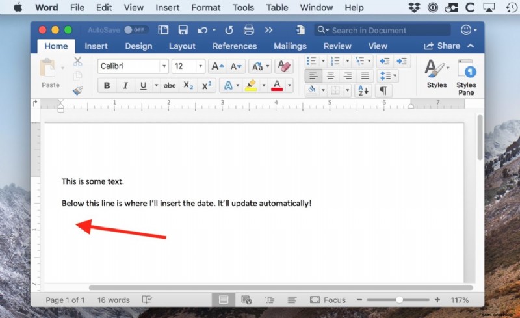
Task: Apply superscript formatting
Action: tap(207, 86)
